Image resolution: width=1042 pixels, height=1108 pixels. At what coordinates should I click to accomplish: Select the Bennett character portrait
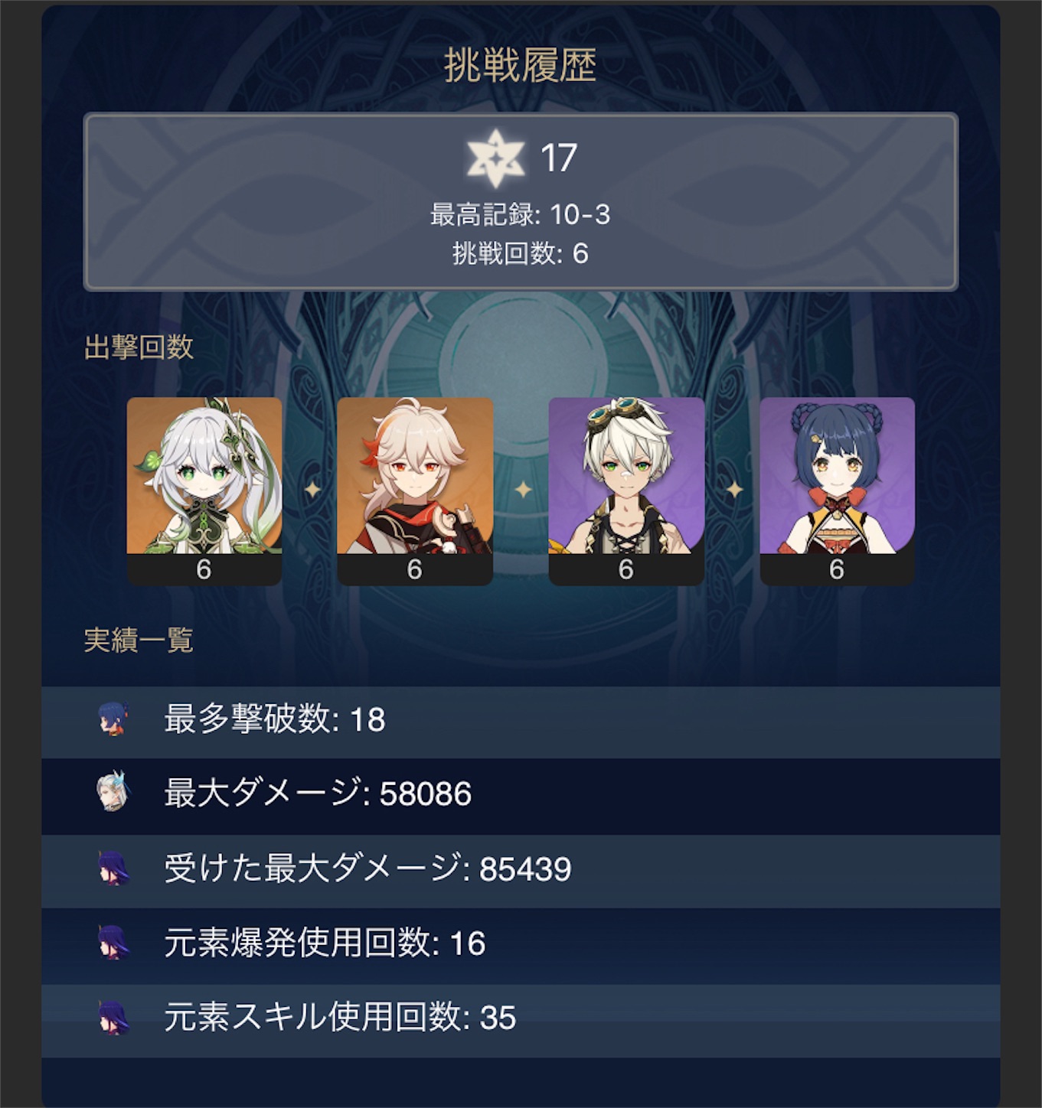[626, 491]
